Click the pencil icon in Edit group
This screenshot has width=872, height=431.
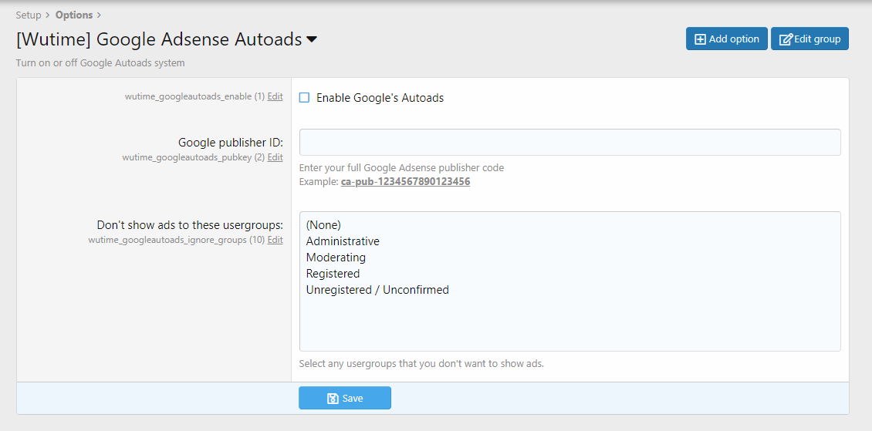(786, 39)
